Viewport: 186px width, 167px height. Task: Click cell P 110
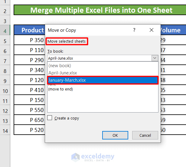coord(30,50)
